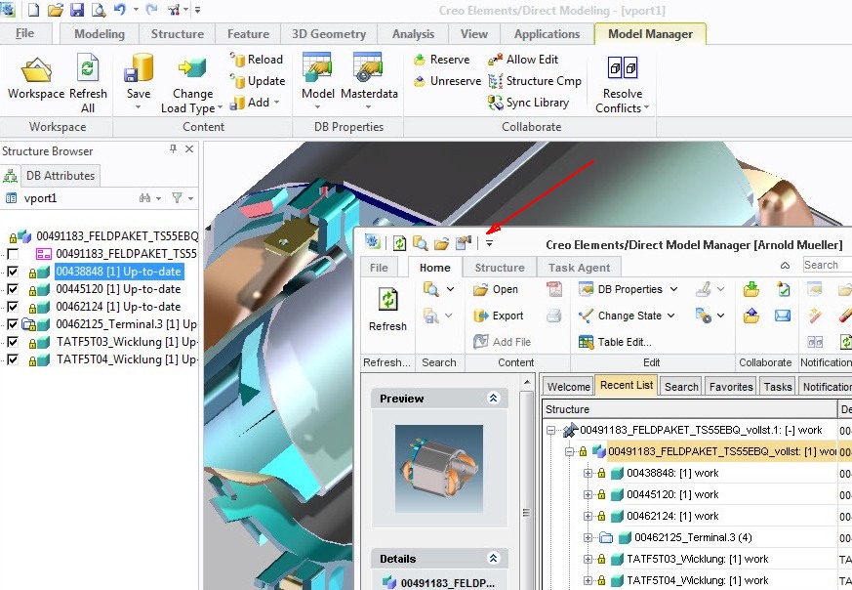Open the 3D Geometry ribbon tab
This screenshot has width=852, height=590.
[x=328, y=32]
